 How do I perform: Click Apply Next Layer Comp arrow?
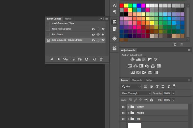(x=59, y=59)
